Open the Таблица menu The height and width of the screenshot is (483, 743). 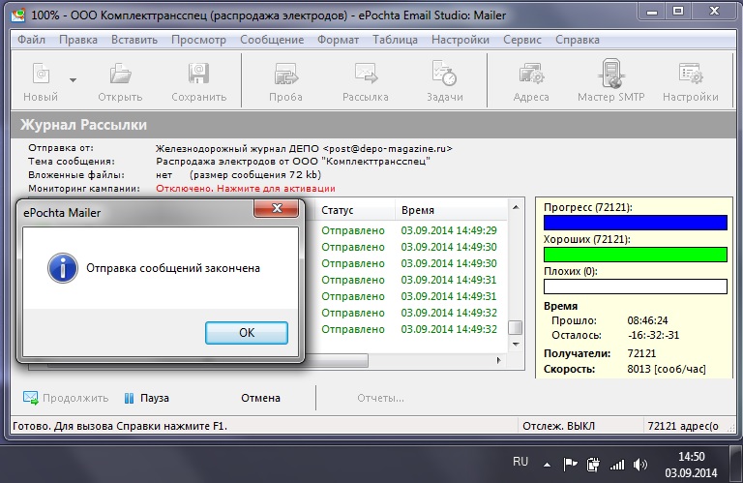(x=395, y=40)
